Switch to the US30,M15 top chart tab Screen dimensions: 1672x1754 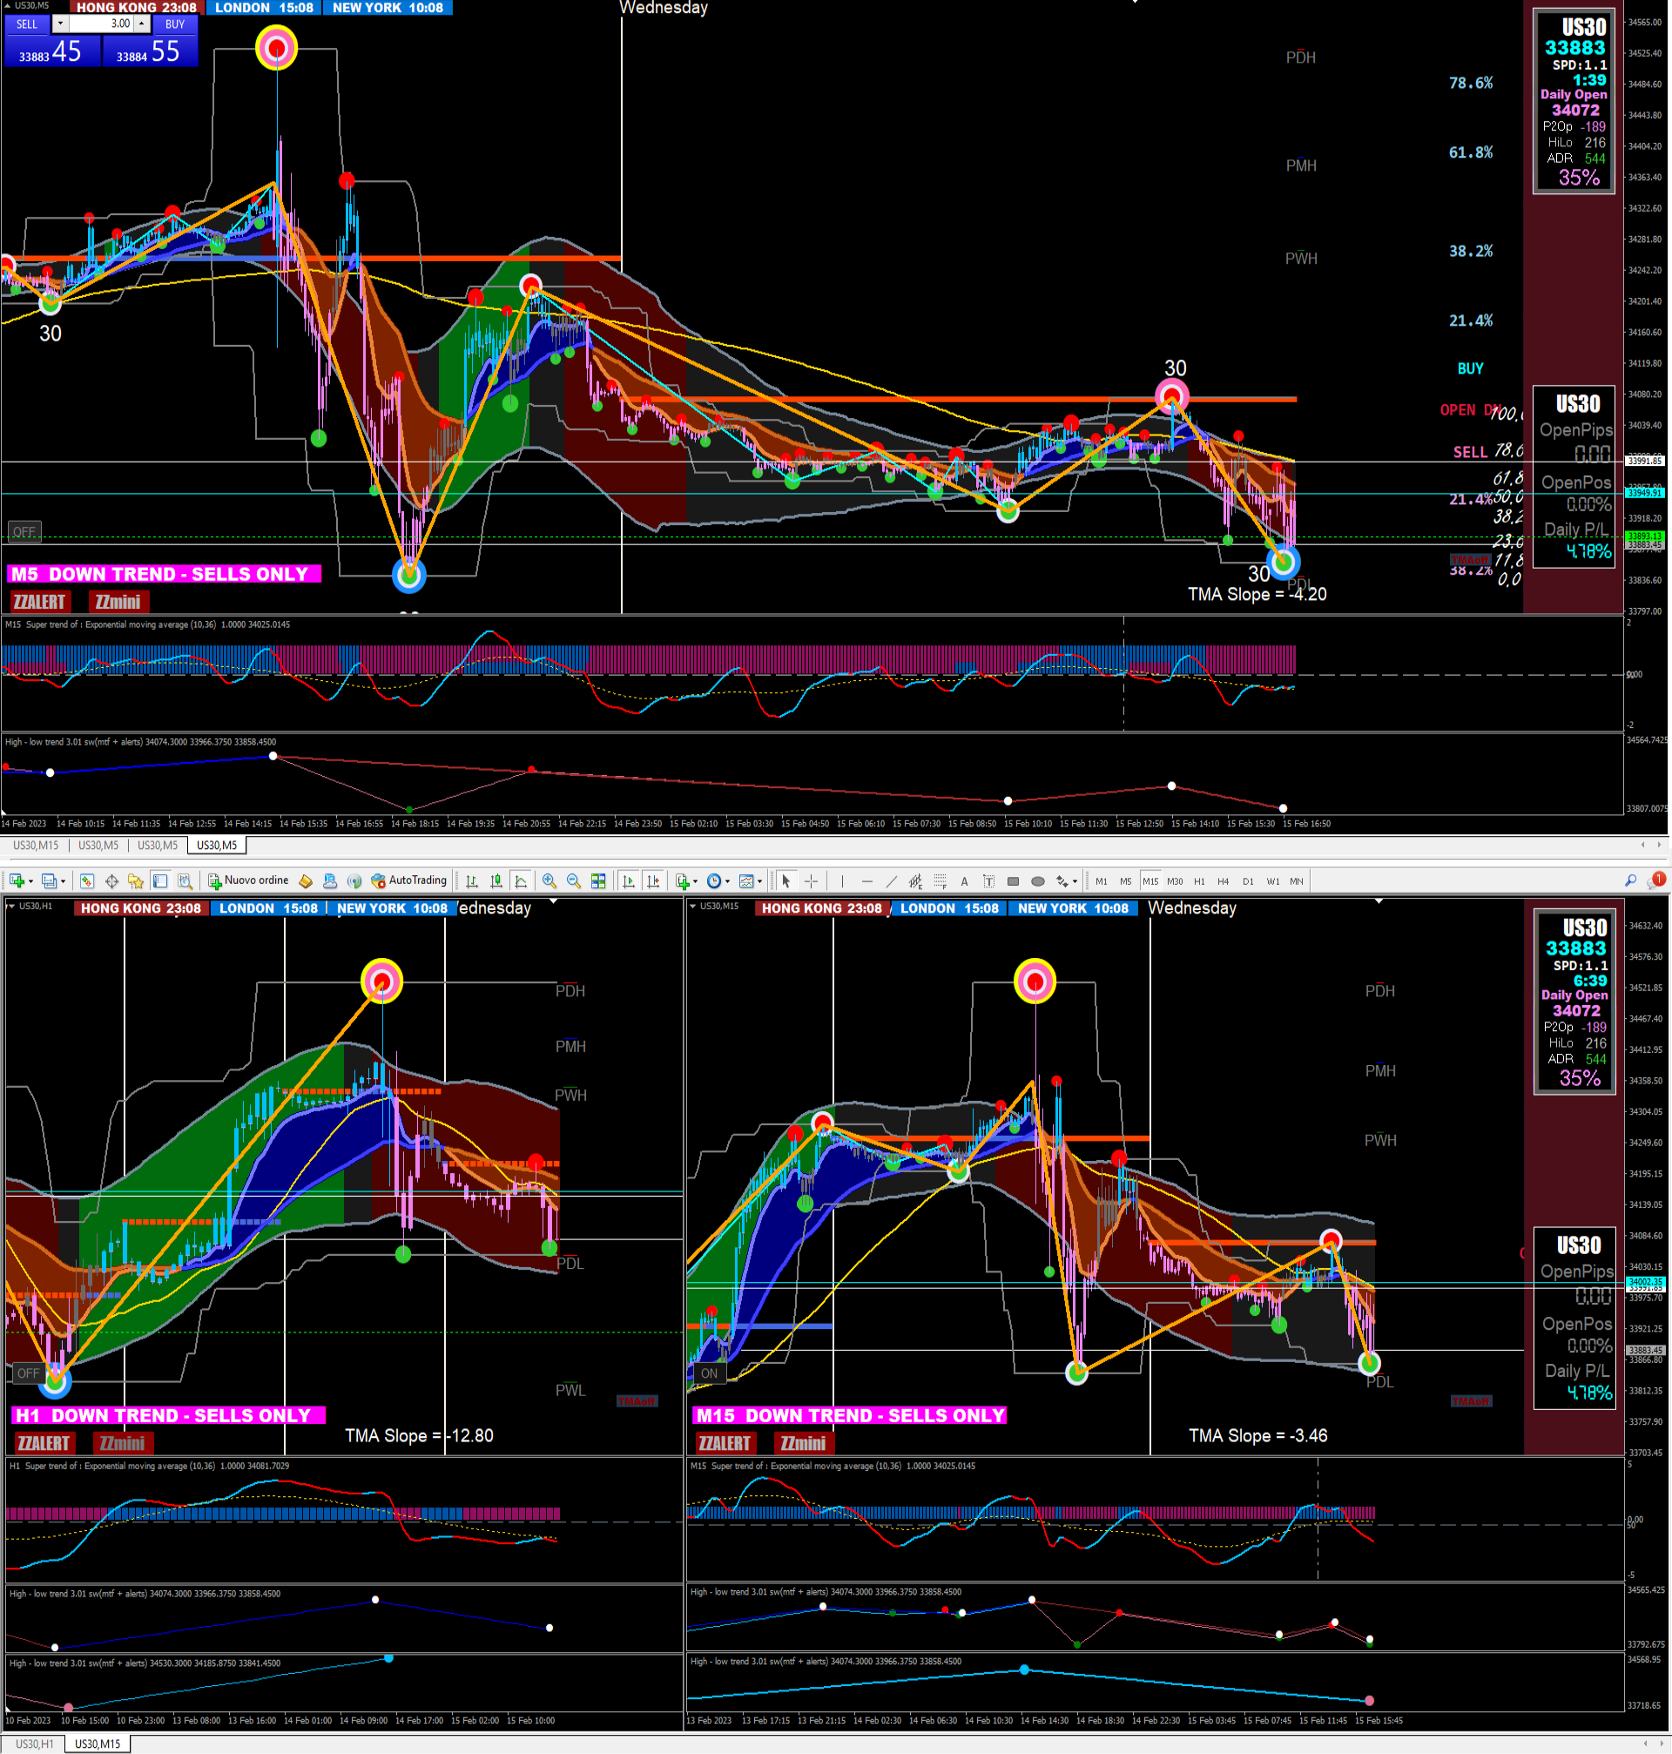coord(36,845)
